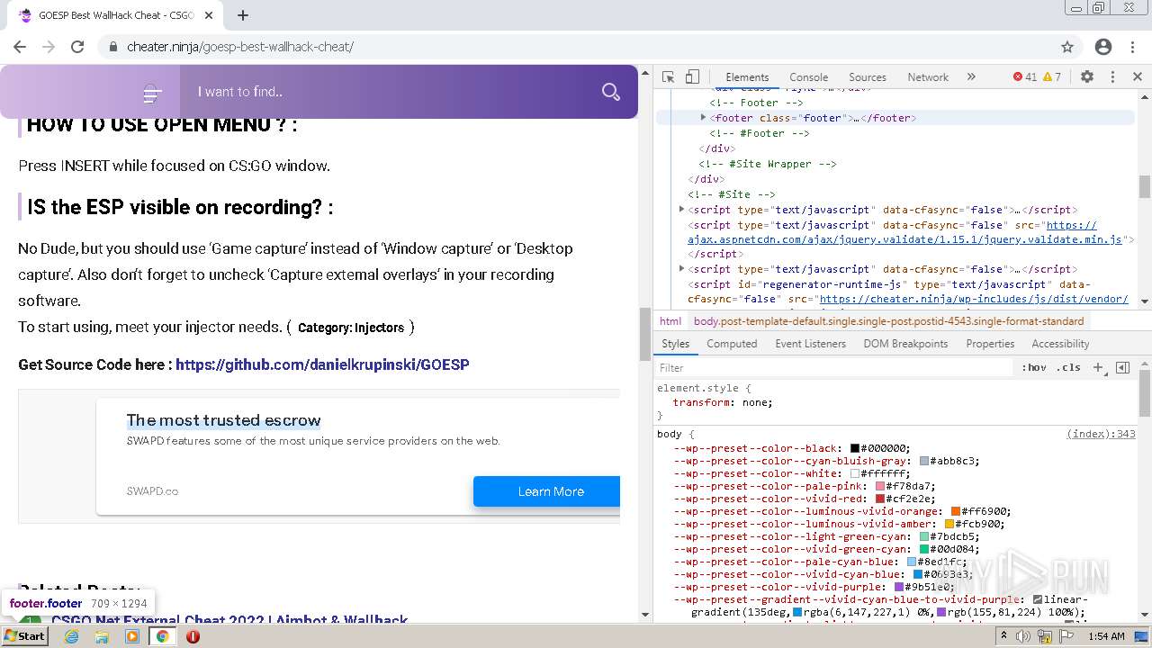Open the light-green-cyan #7bdcb5 swatch
1152x648 pixels.
(924, 536)
